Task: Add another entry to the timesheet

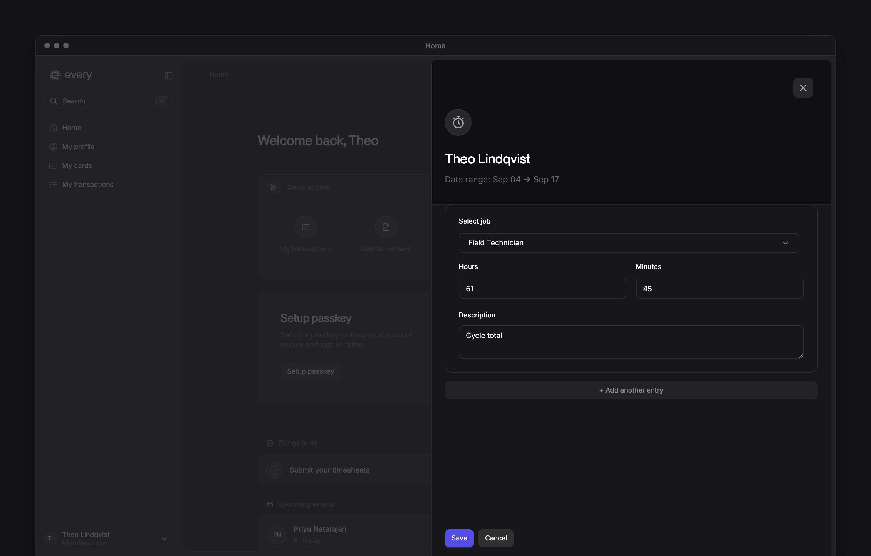Action: point(631,390)
